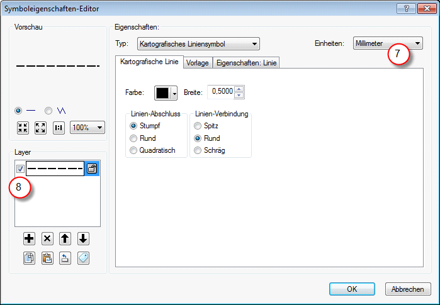Move the layer down with arrow icon

(84, 238)
